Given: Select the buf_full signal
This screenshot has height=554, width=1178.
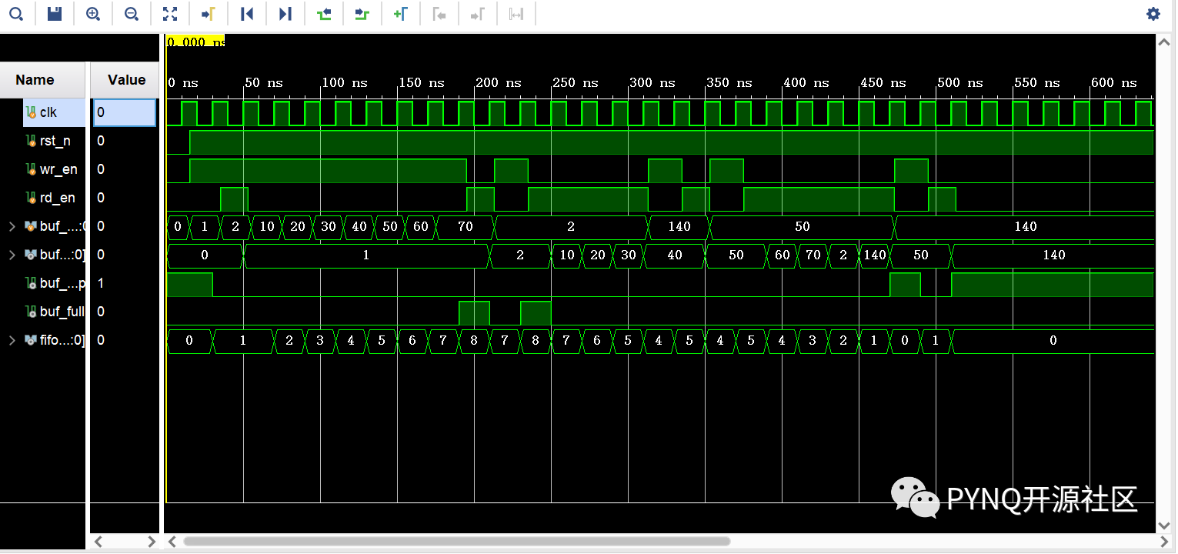Looking at the screenshot, I should pos(62,312).
